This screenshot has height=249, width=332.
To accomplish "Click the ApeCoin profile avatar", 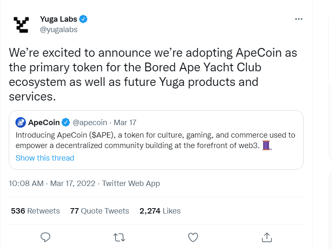I will 20,122.
